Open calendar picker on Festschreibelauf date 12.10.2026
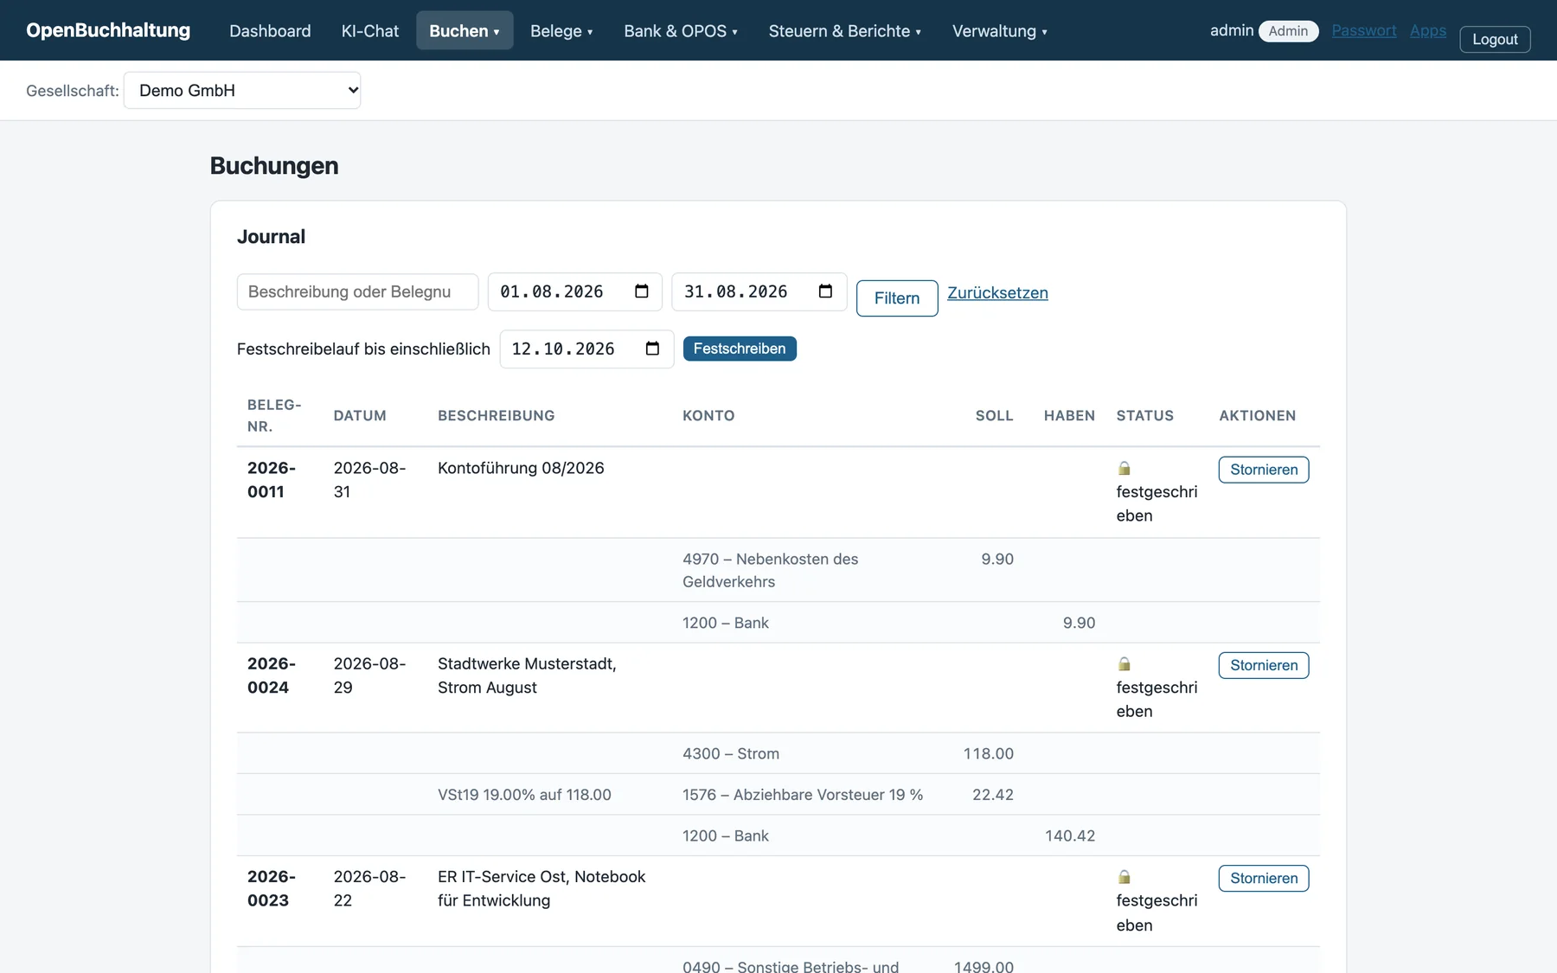 (x=653, y=349)
